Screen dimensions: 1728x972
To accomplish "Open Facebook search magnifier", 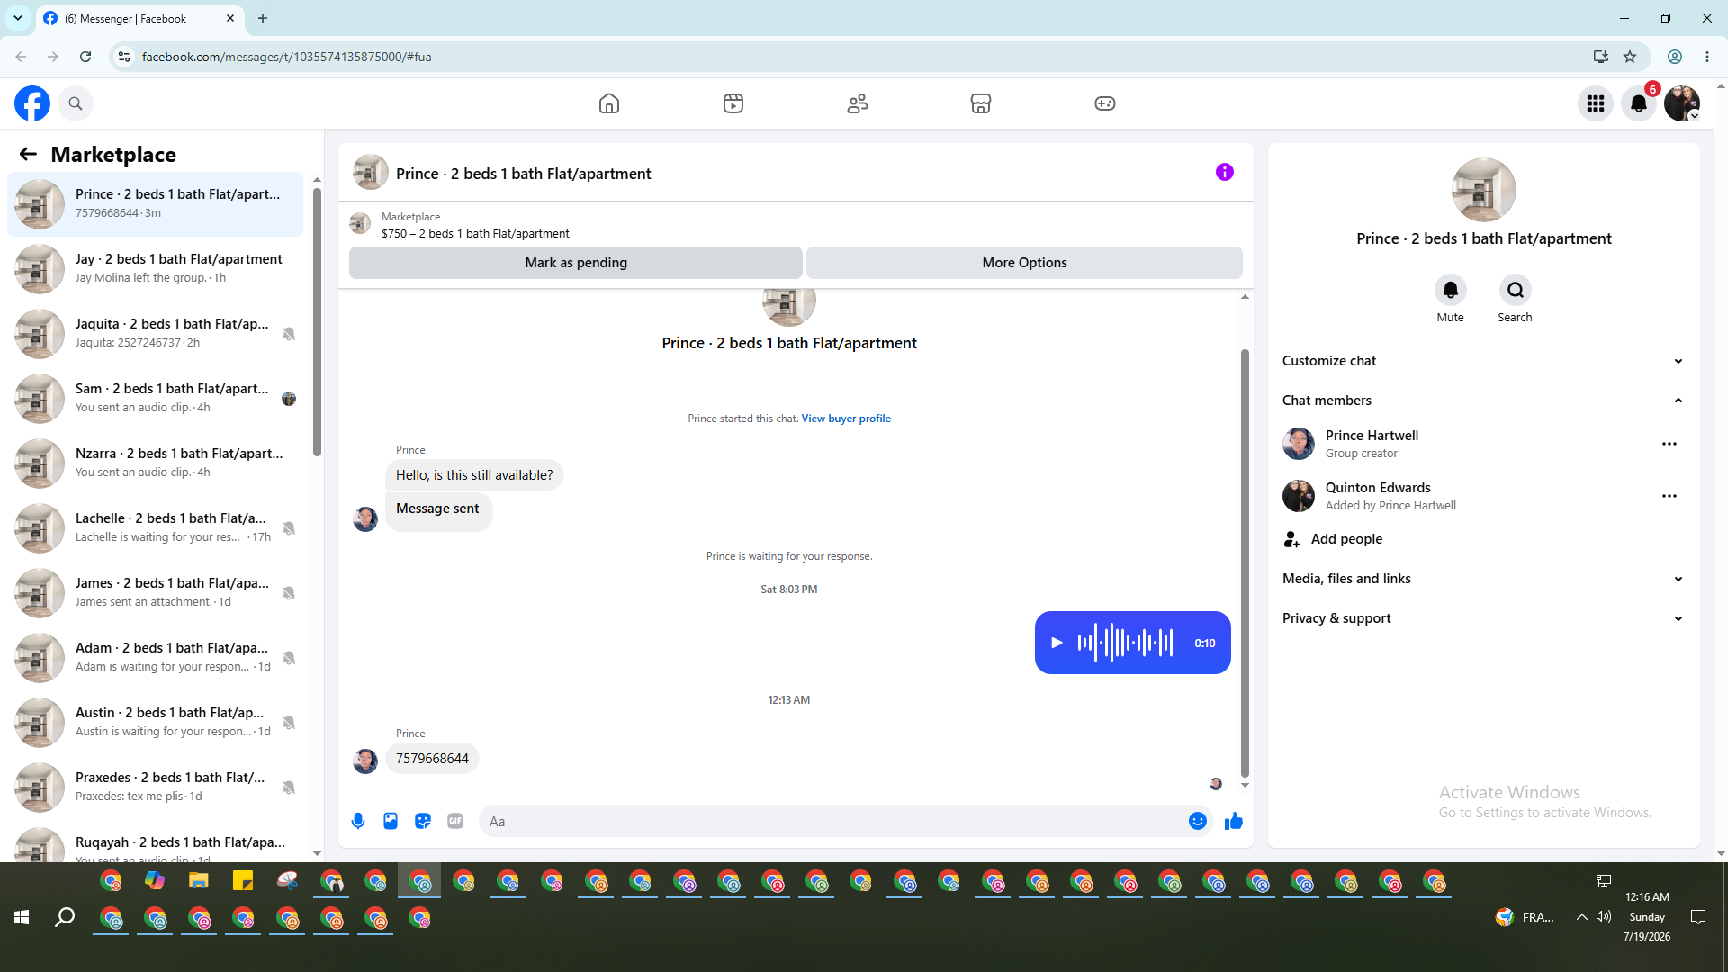I will pos(76,103).
